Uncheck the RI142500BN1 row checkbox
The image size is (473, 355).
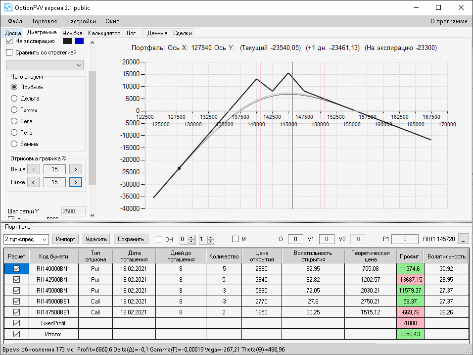point(17,280)
